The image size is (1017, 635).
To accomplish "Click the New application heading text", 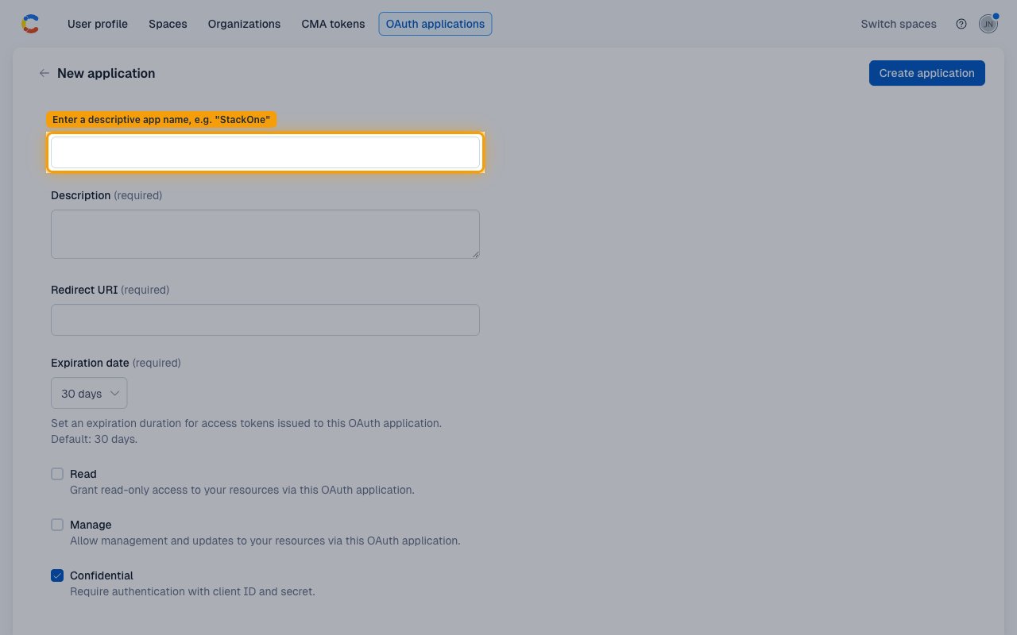I will click(x=106, y=73).
